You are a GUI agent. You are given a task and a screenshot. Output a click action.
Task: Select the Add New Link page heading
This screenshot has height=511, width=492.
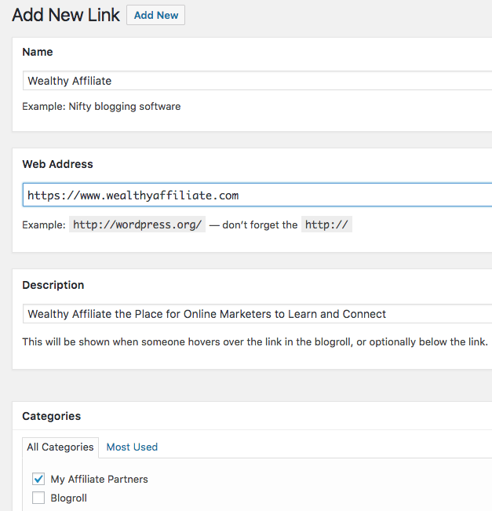(66, 15)
